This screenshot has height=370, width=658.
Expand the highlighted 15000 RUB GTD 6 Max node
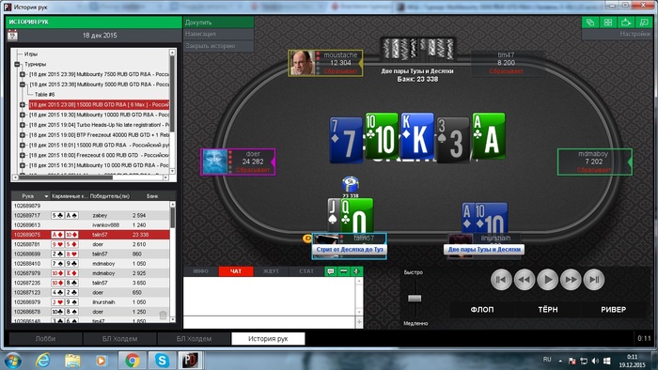(23, 105)
